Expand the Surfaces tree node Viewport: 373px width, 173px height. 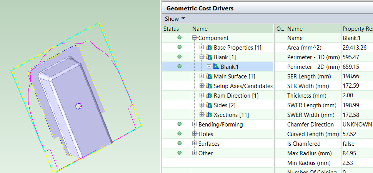tap(195, 144)
